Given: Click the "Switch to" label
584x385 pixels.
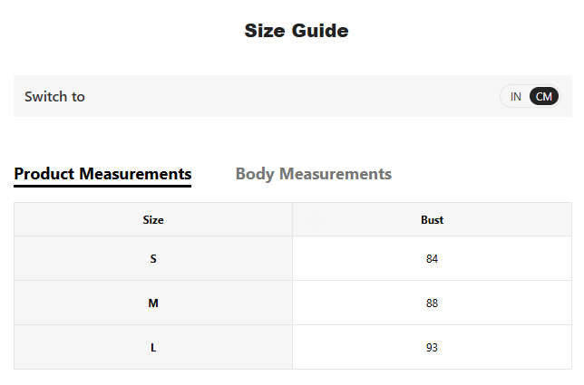Looking at the screenshot, I should tap(54, 97).
